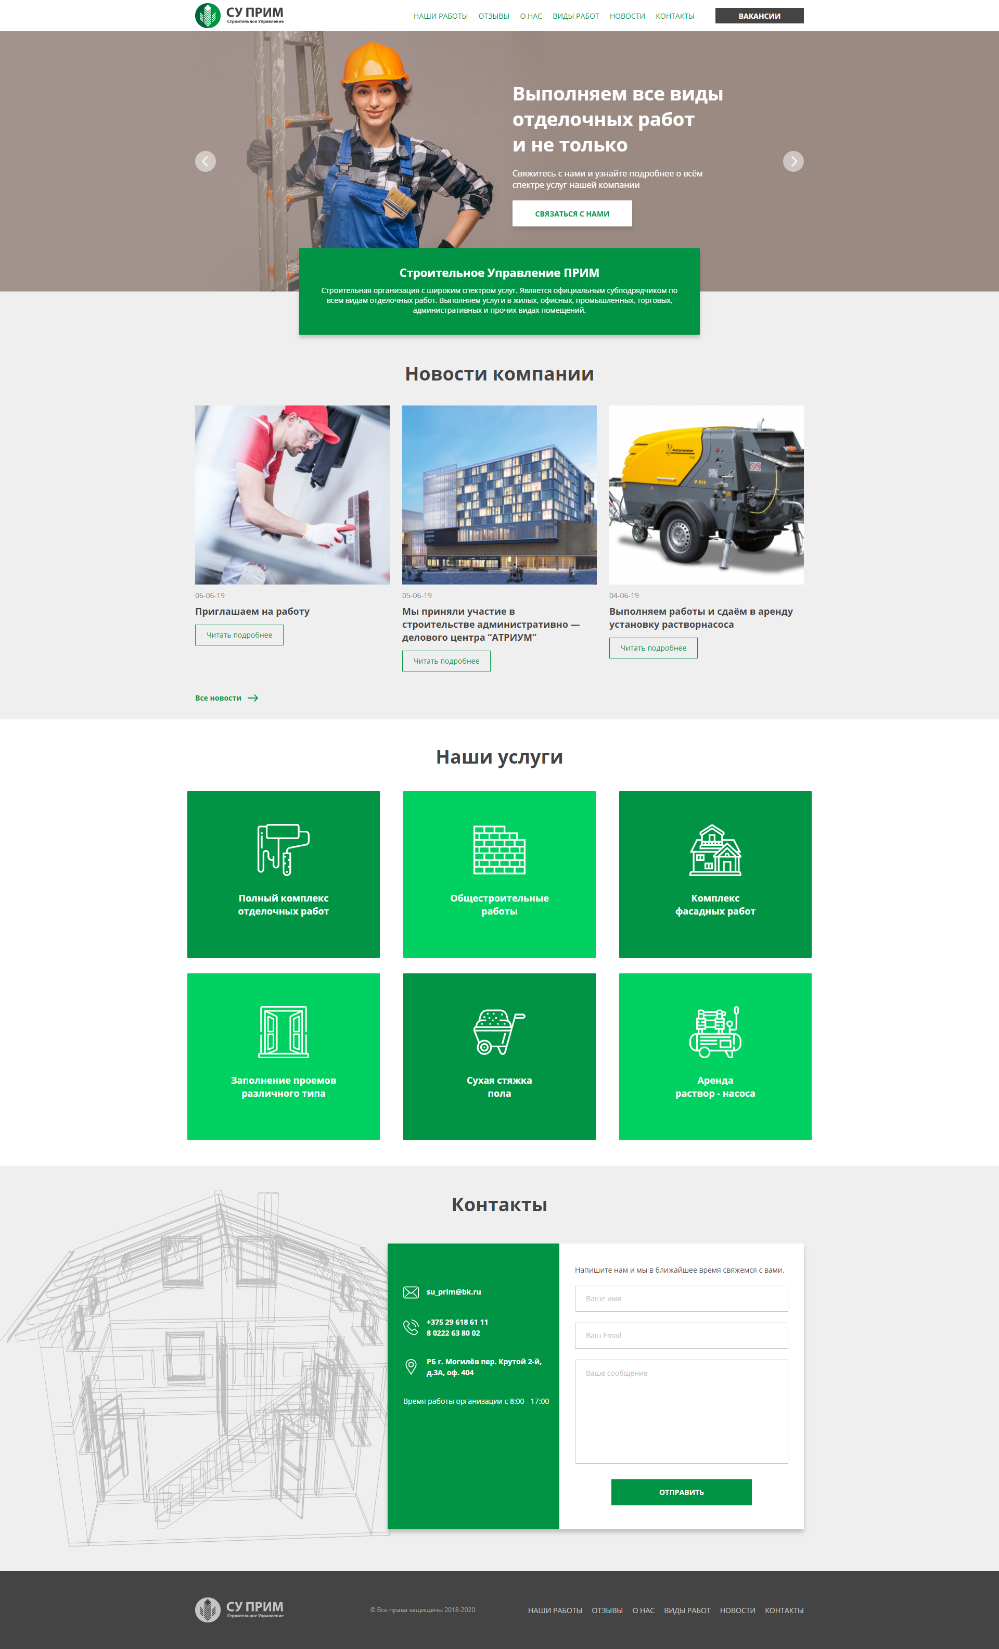This screenshot has width=999, height=1649.
Task: Click news title Приглашаем на работу
Action: pyautogui.click(x=252, y=611)
